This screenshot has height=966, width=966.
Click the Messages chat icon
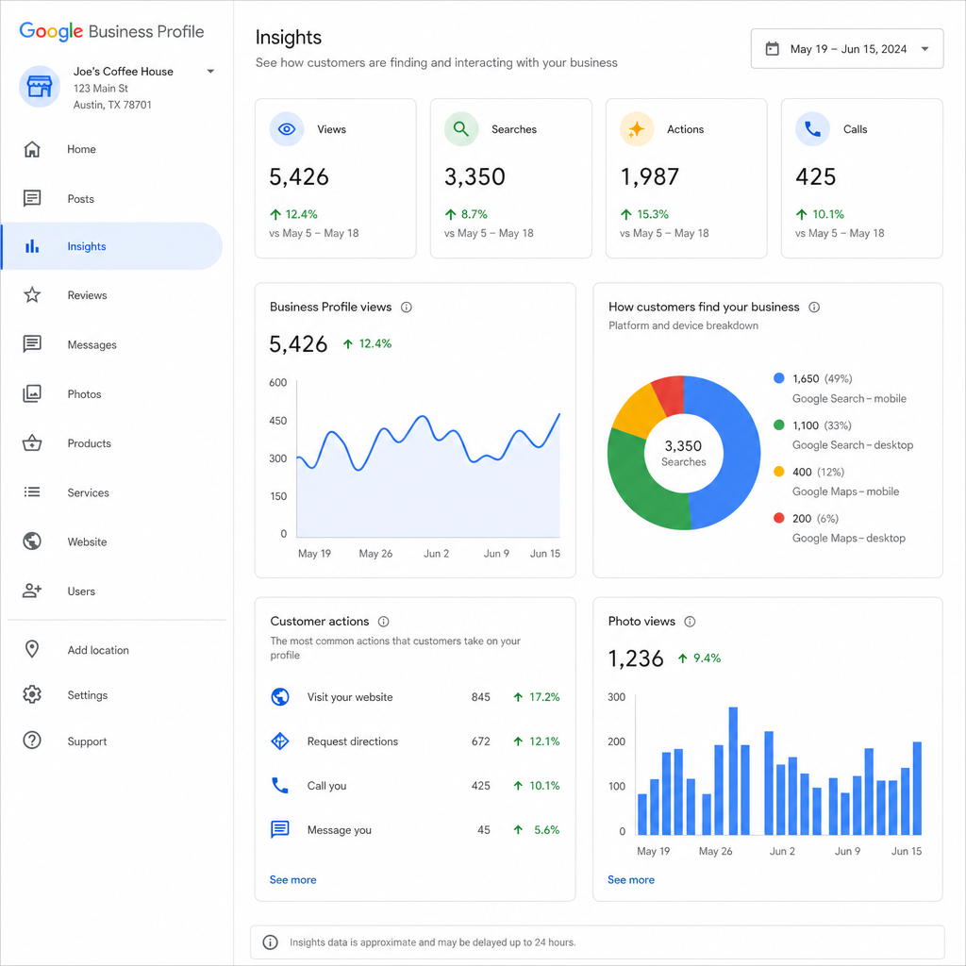point(32,343)
